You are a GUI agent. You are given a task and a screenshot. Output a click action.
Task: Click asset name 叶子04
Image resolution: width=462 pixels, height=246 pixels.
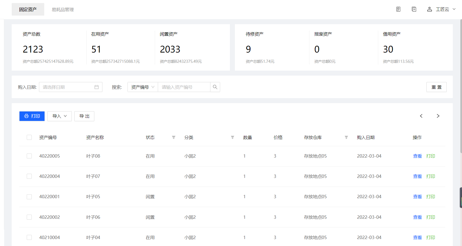coord(93,237)
